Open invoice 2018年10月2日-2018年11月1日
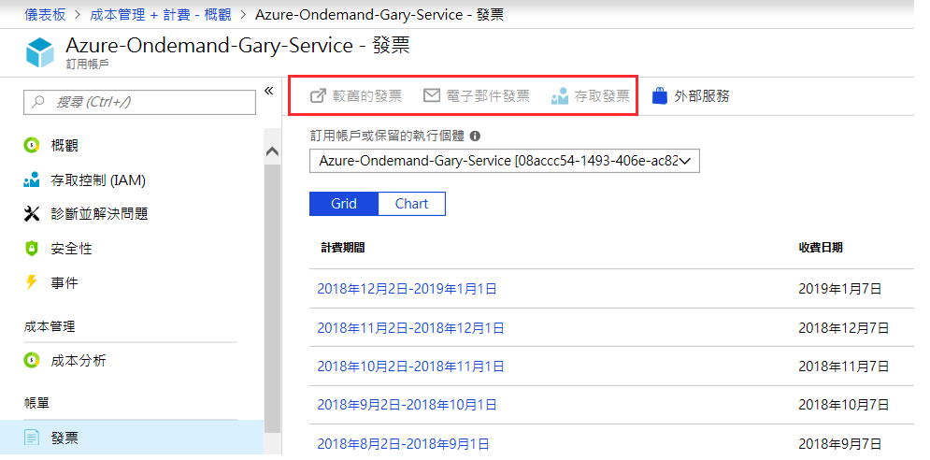This screenshot has width=930, height=460. (410, 367)
